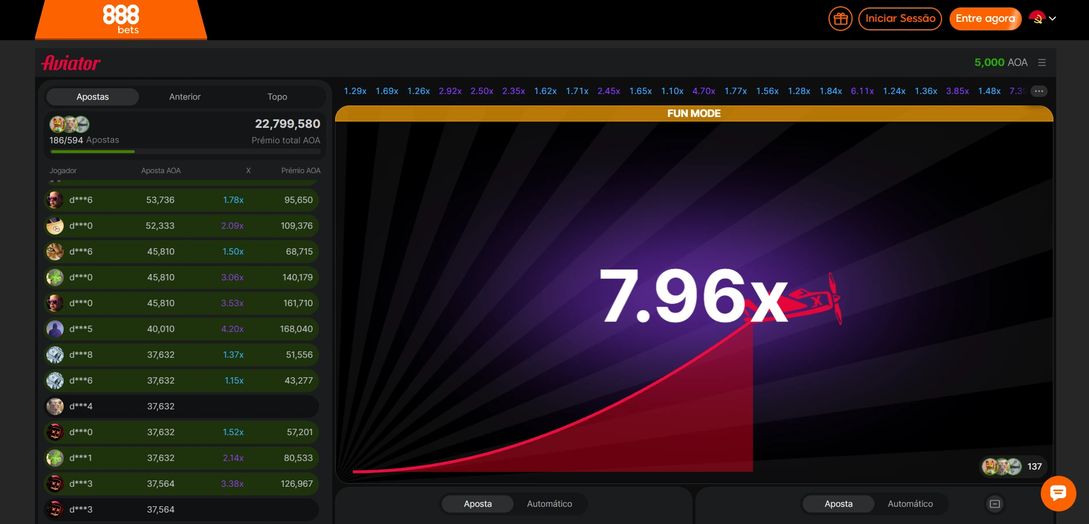Click the minus icon on second bet panel

coord(995,504)
